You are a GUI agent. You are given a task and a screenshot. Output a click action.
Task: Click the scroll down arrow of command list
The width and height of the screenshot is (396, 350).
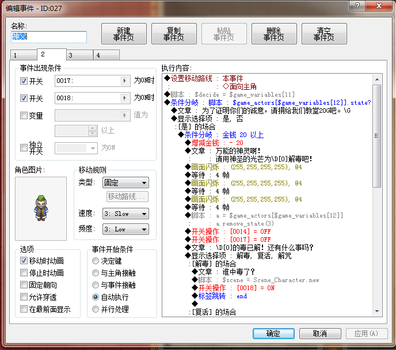point(377,311)
